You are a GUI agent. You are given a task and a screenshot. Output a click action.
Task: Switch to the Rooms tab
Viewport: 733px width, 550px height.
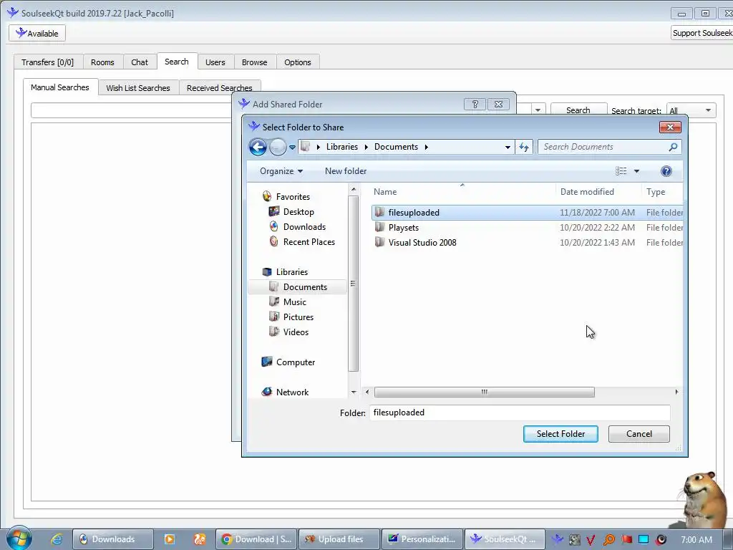point(102,62)
